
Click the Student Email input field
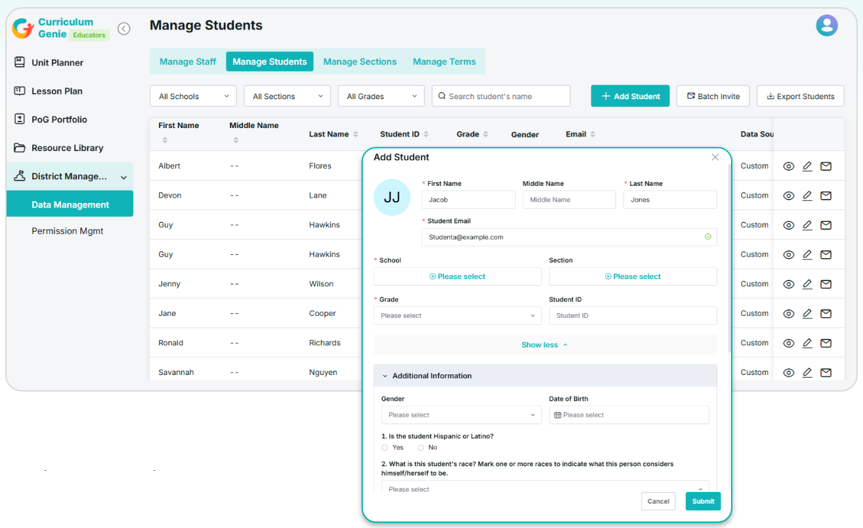pos(569,237)
